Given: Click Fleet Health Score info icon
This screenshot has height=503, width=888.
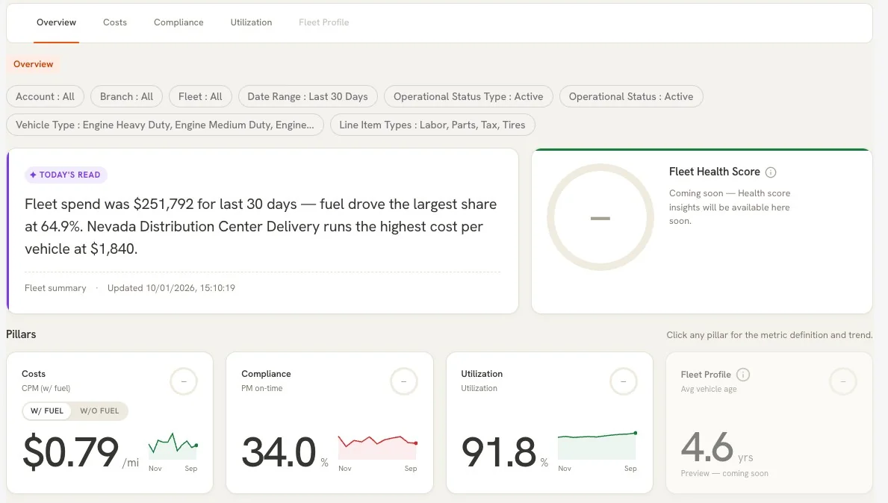Looking at the screenshot, I should coord(771,172).
